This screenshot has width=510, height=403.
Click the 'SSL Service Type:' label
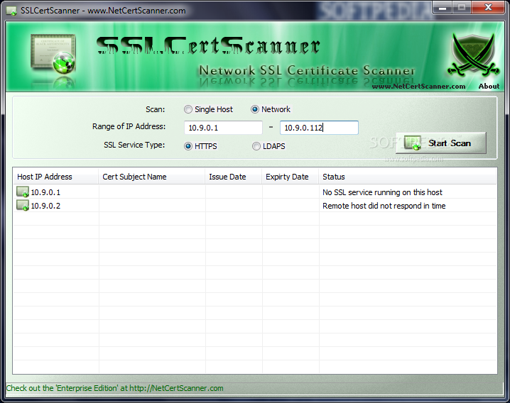[134, 145]
